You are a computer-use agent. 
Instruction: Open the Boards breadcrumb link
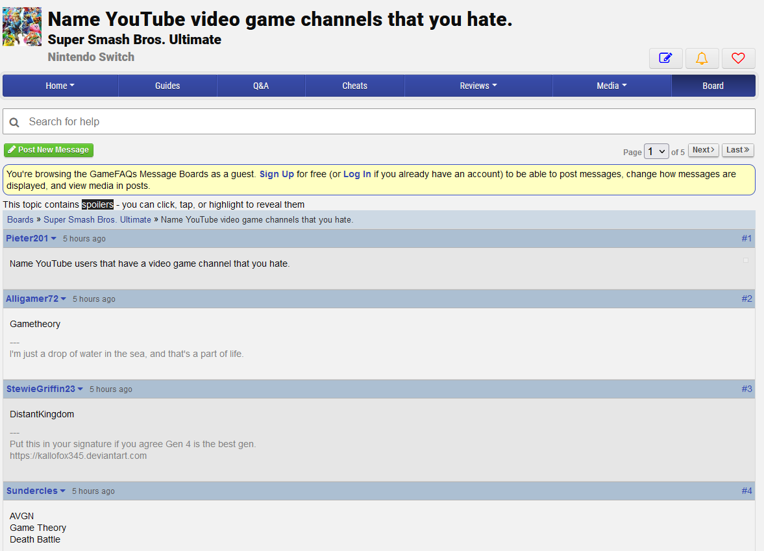[21, 220]
